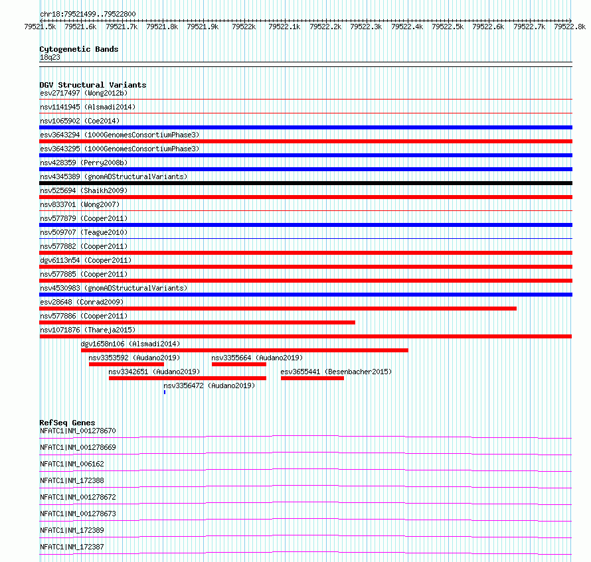591x562 pixels.
Task: Open nsv525694 (Shaikh2009) variant
Action: 84,190
